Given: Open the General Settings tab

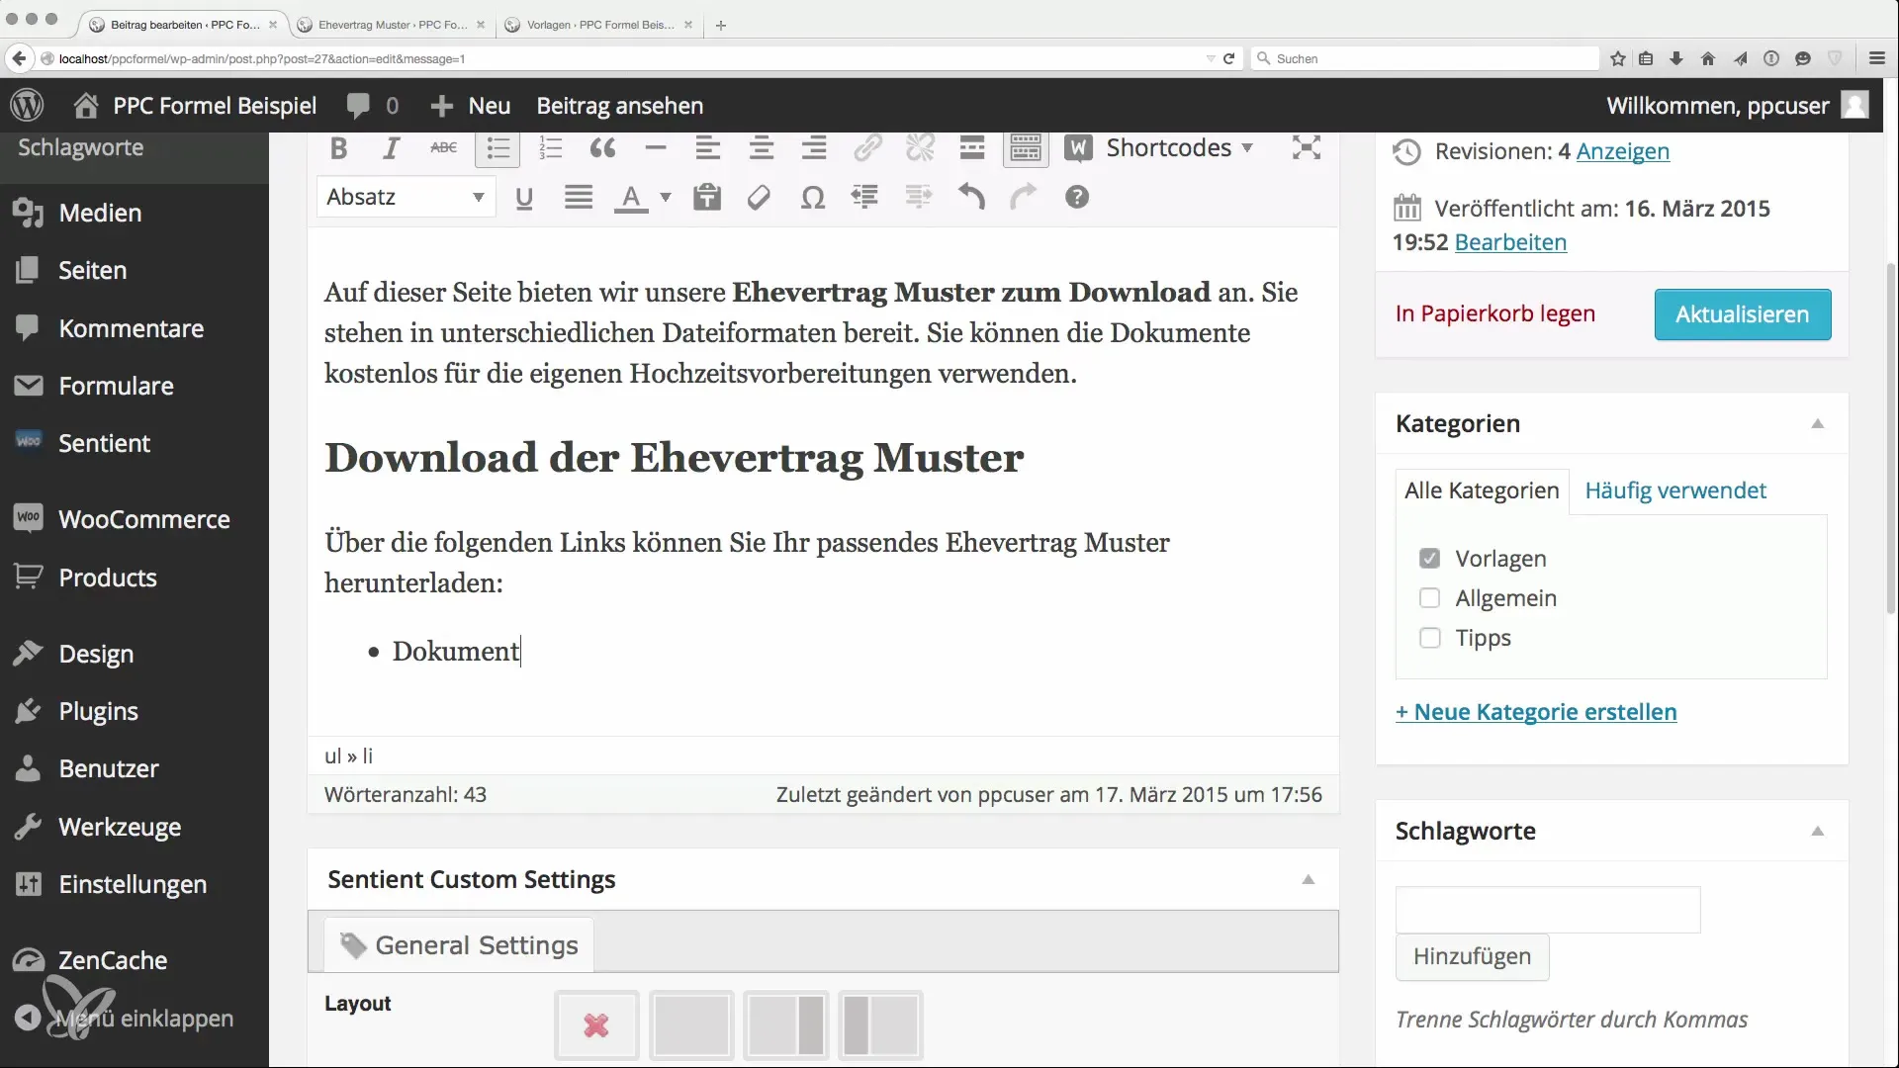Looking at the screenshot, I should 459,945.
